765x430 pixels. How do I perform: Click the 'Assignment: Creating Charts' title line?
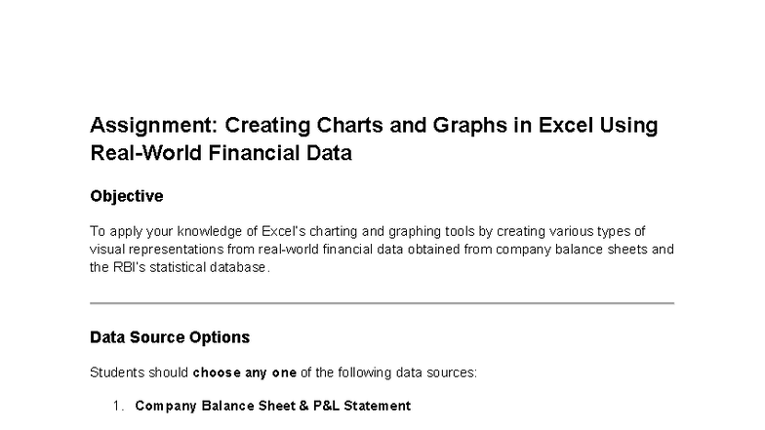click(374, 125)
